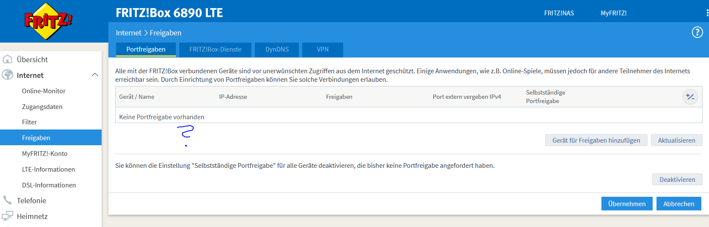Switch to the Portfreigaben tab

146,49
